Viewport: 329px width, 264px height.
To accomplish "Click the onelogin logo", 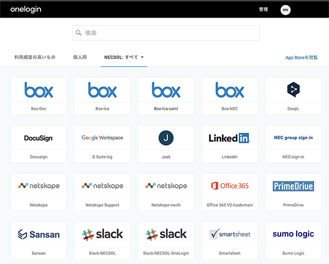I will (x=26, y=9).
